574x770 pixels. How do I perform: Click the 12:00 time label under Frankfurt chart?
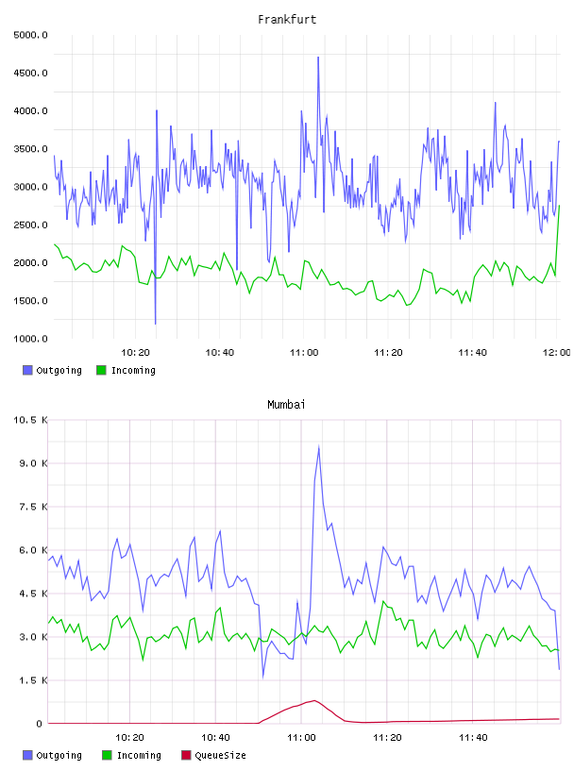(x=556, y=353)
